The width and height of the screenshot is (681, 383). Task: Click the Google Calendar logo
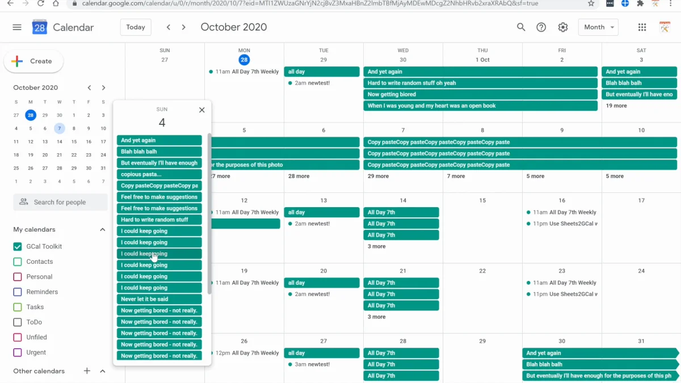pyautogui.click(x=40, y=27)
